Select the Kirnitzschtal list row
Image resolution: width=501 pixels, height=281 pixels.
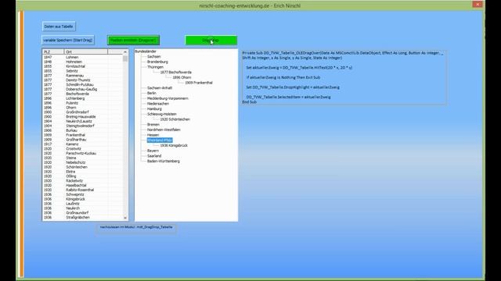click(x=82, y=66)
